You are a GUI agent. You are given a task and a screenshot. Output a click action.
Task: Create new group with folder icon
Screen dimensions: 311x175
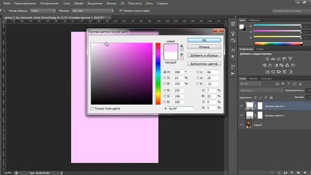(x=298, y=173)
